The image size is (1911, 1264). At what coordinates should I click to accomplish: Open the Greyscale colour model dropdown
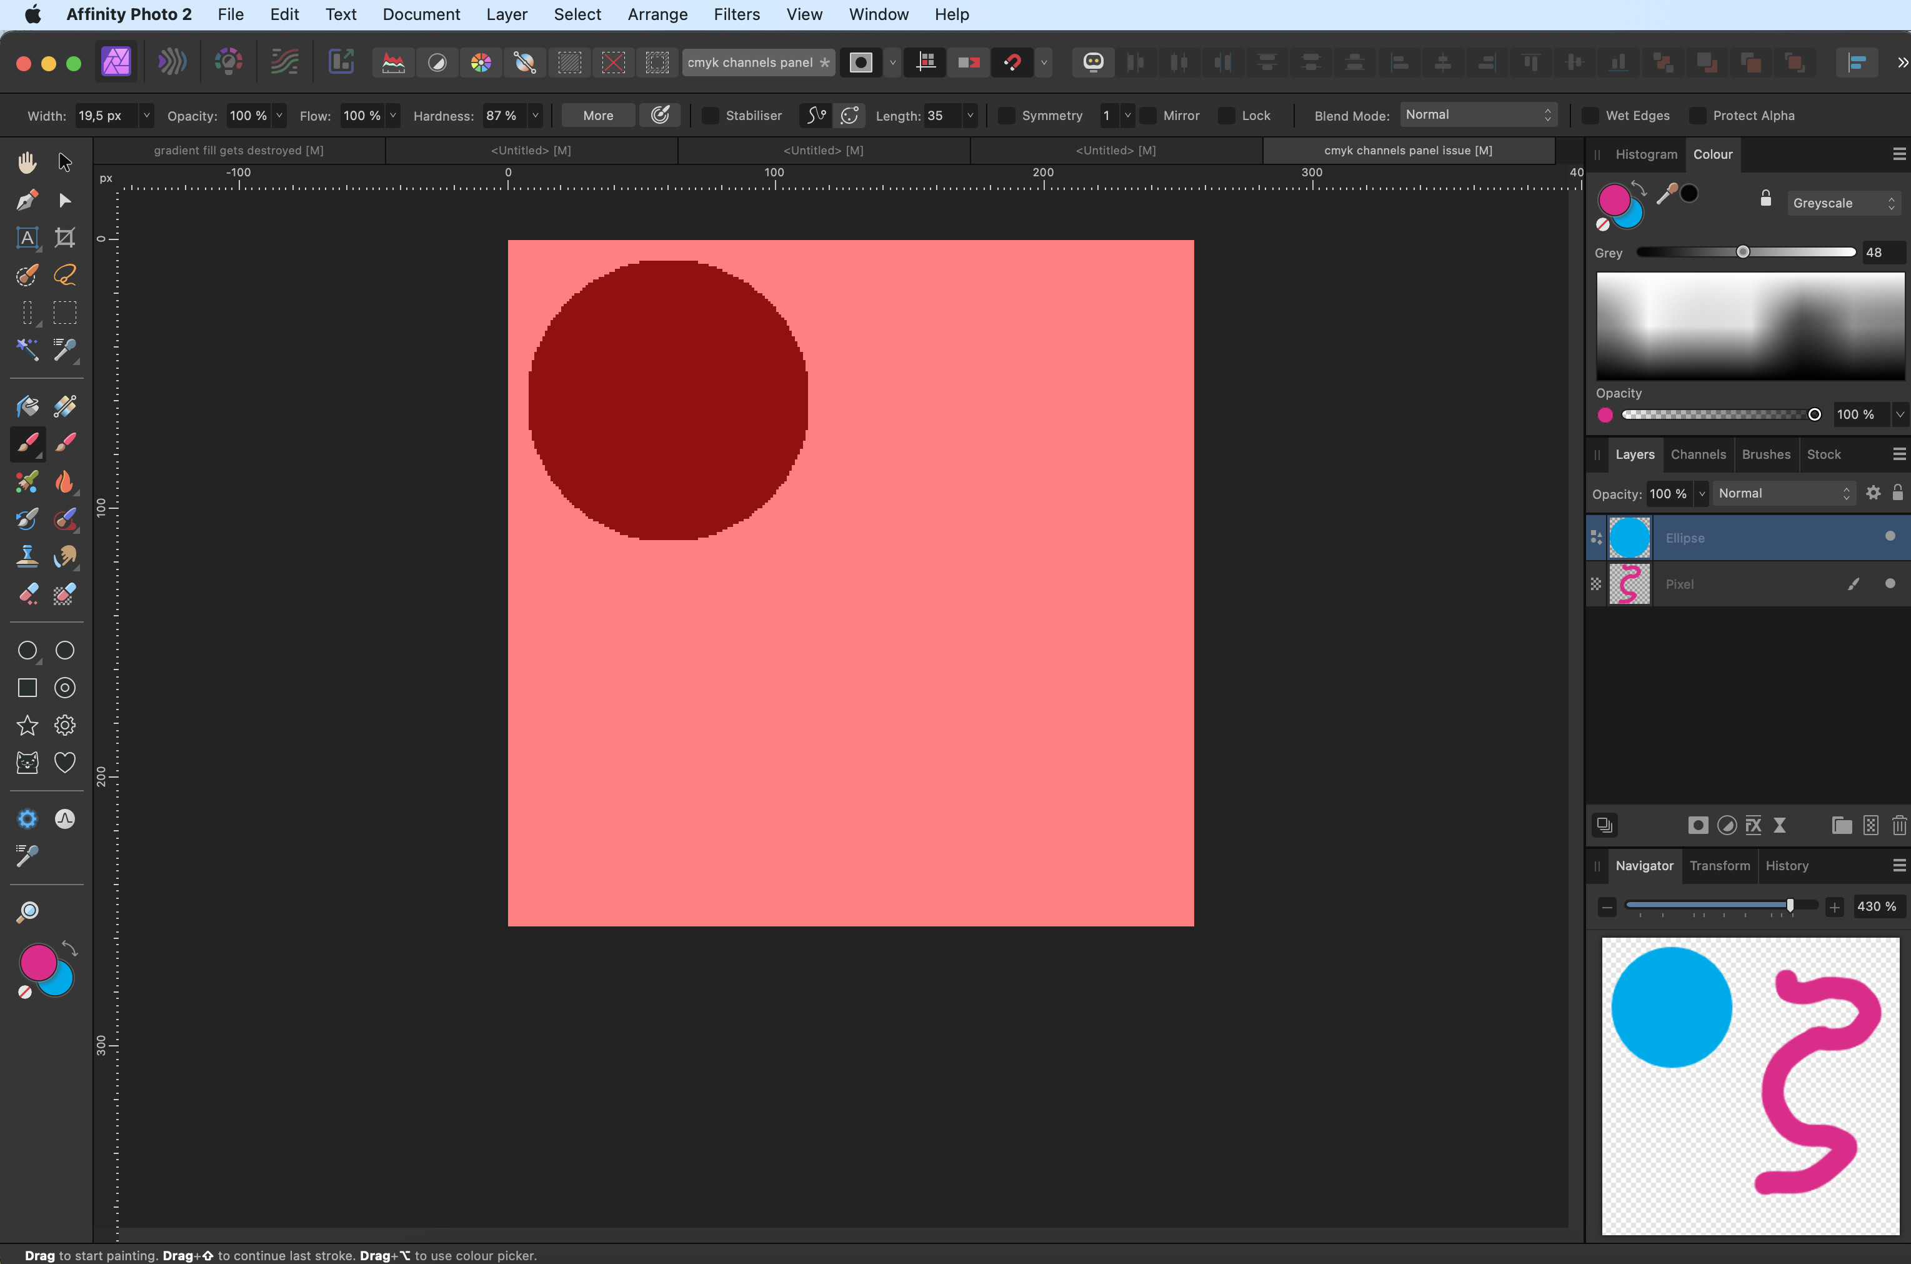click(1844, 203)
